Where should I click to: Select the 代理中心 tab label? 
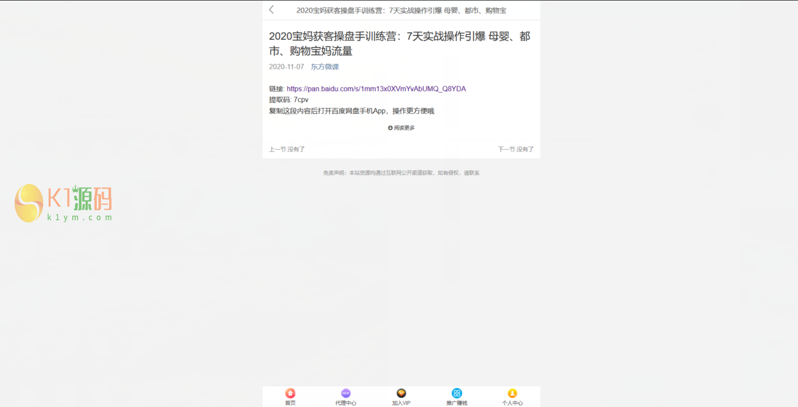click(346, 403)
